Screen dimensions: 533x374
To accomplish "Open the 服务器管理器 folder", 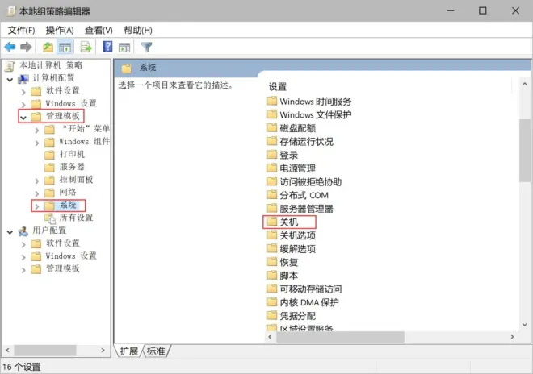I will pyautogui.click(x=300, y=209).
